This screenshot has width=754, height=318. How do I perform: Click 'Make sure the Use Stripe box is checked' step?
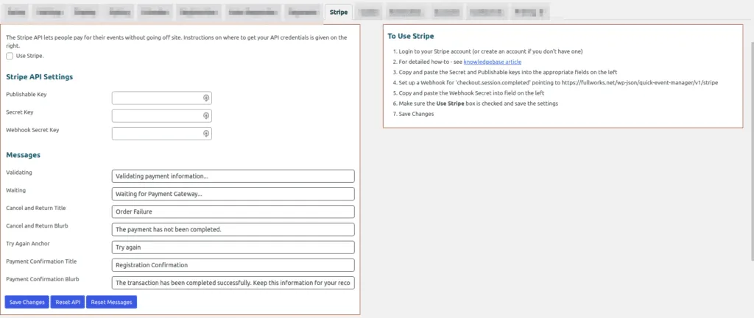pyautogui.click(x=479, y=104)
